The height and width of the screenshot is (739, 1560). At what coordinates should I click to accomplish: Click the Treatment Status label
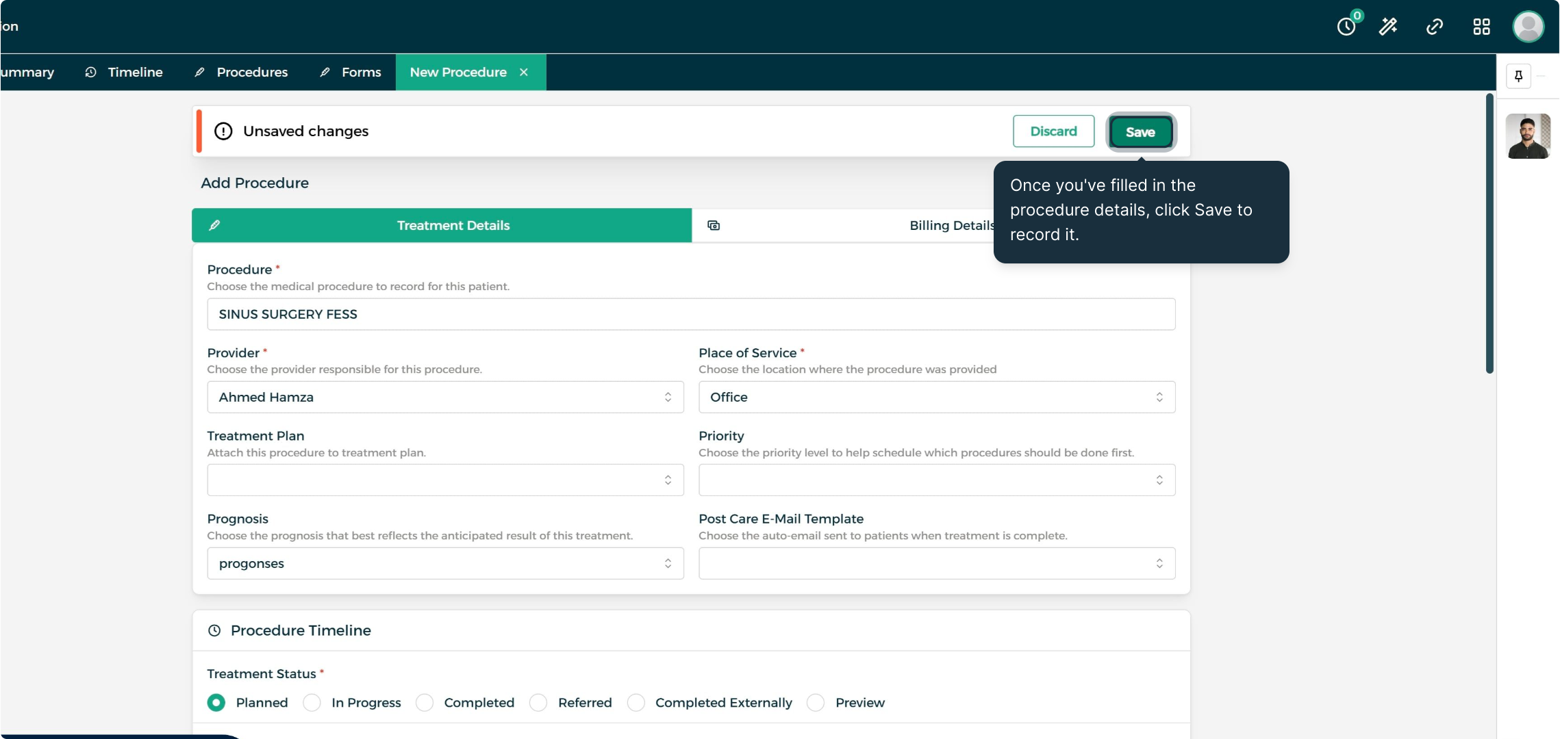pyautogui.click(x=262, y=674)
